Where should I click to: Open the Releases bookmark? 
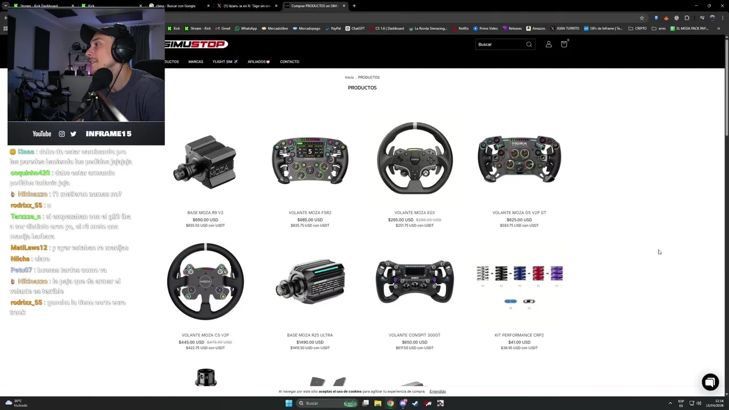(x=512, y=28)
